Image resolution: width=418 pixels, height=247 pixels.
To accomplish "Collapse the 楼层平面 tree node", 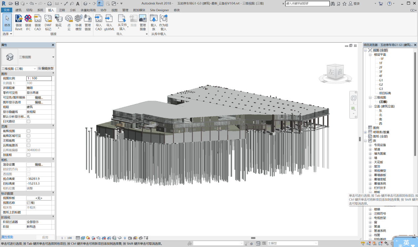I will [x=370, y=55].
